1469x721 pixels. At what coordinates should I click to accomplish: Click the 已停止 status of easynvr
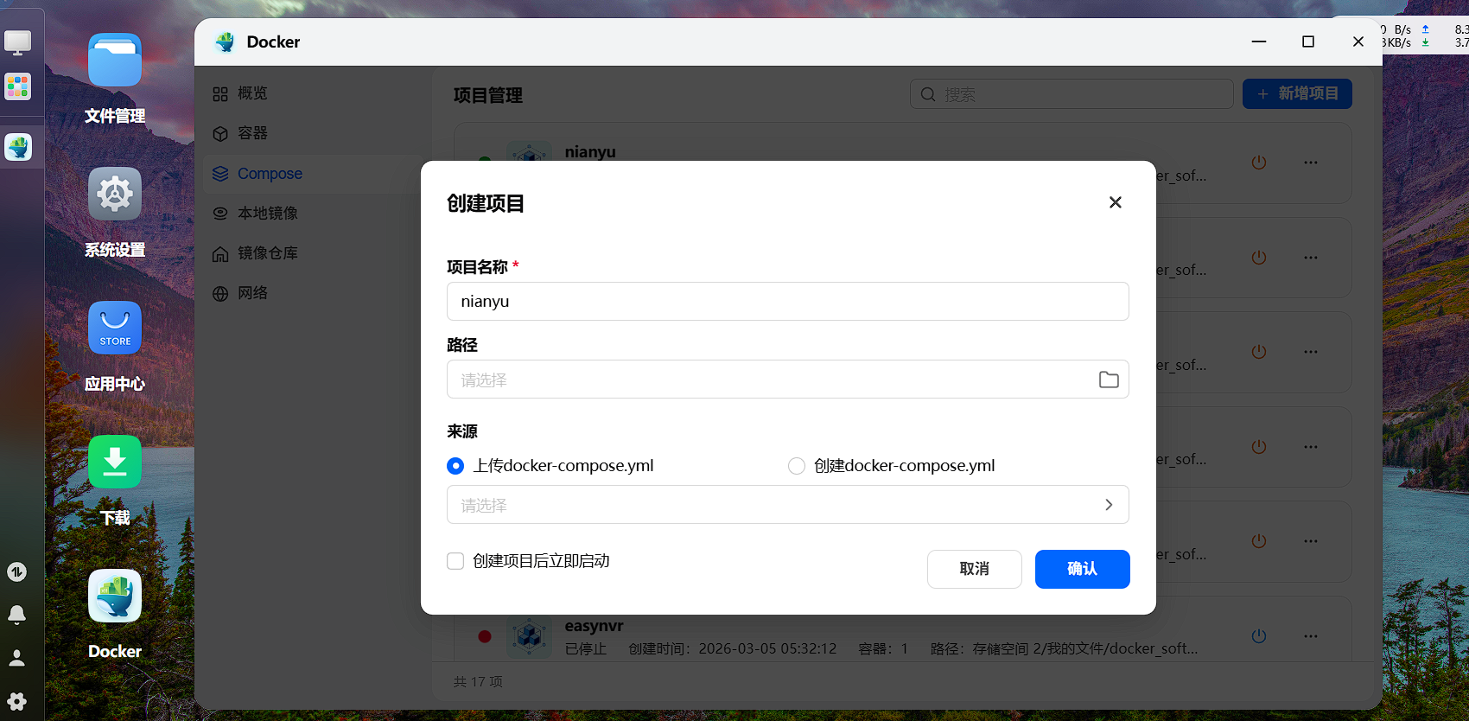click(x=586, y=648)
